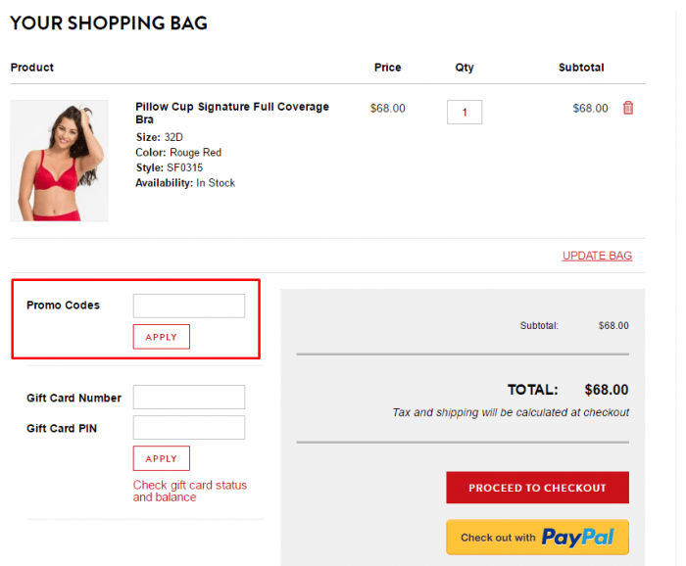
Task: Focus the Gift Card PIN field
Action: 189,427
